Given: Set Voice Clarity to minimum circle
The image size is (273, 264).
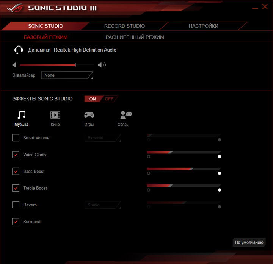Looking at the screenshot, I should (149, 156).
